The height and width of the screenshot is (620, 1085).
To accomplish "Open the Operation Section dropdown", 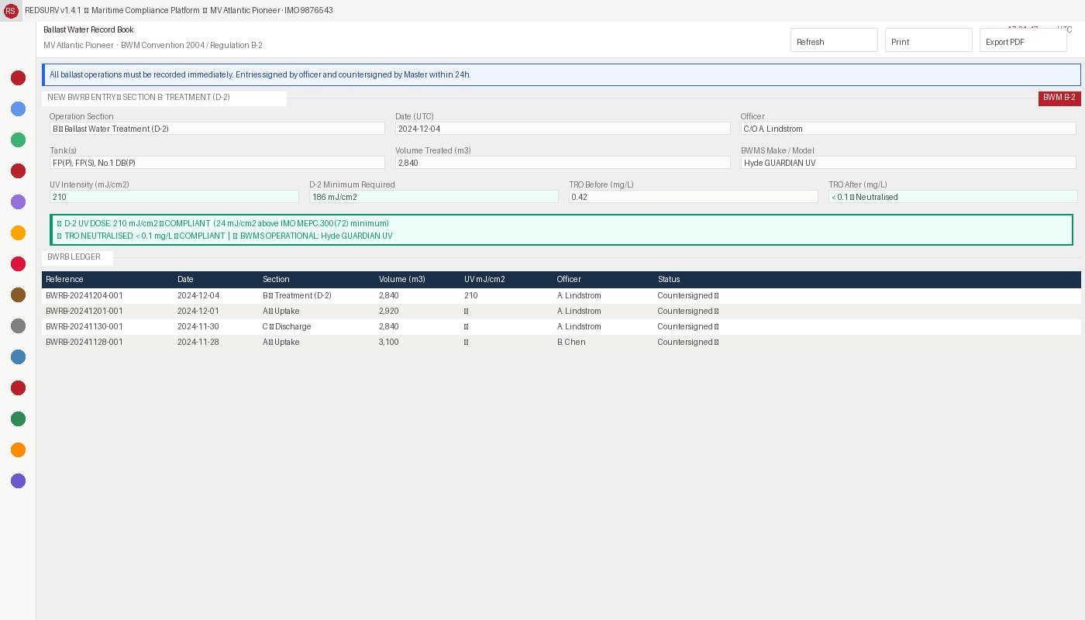I will [x=217, y=129].
